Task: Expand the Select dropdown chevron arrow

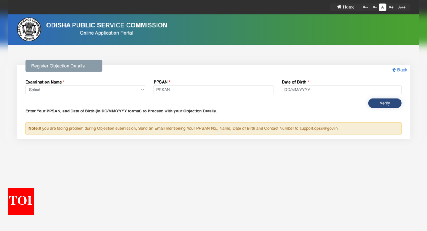Action: 143,90
